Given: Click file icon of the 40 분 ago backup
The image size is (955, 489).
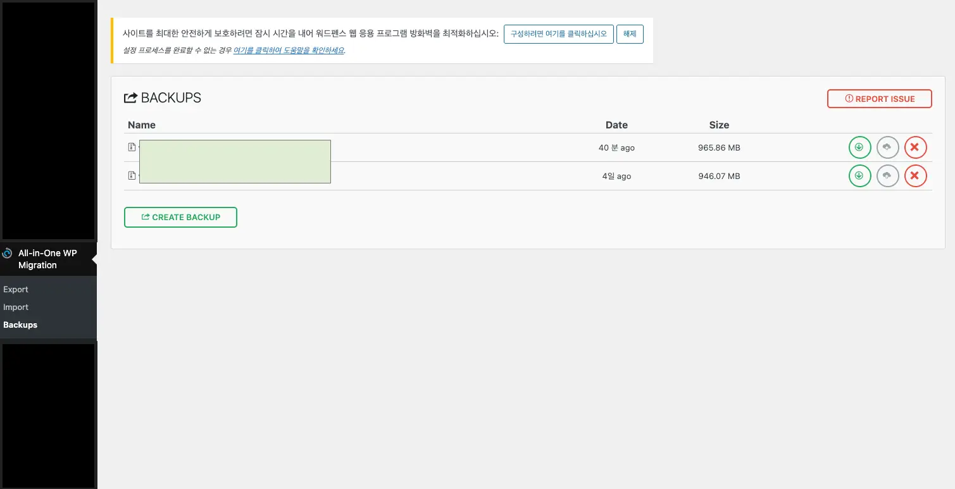Looking at the screenshot, I should point(132,147).
